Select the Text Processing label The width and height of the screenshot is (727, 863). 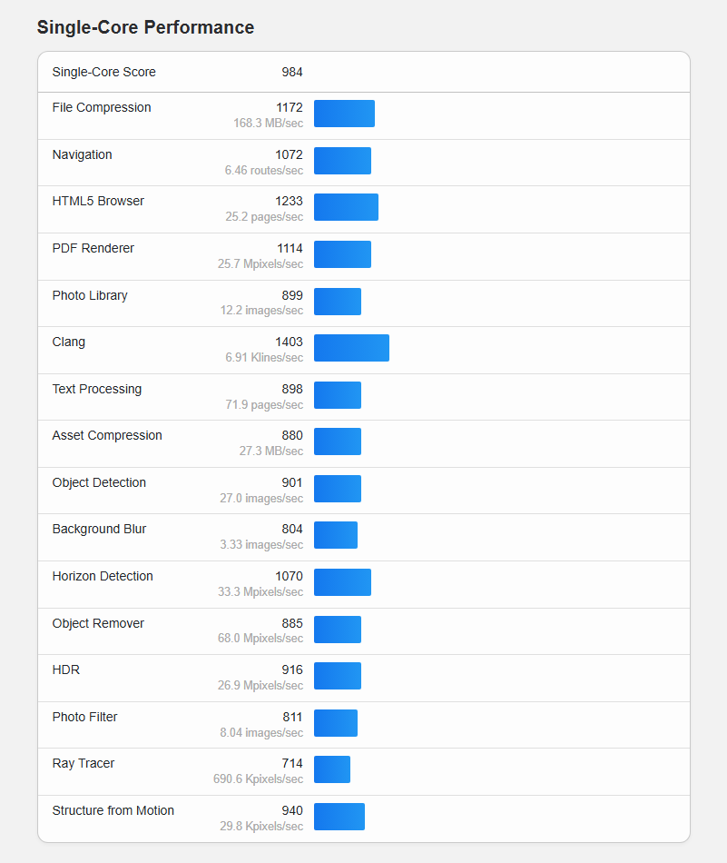pyautogui.click(x=97, y=389)
